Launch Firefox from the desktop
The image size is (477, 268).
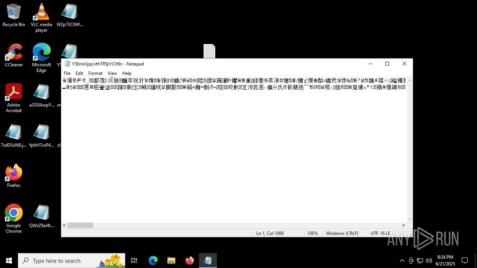coord(14,176)
